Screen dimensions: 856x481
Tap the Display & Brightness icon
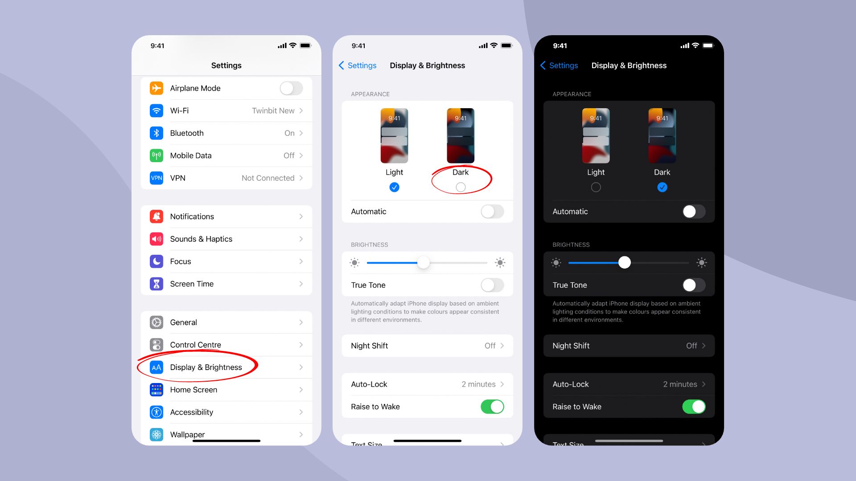click(x=156, y=367)
